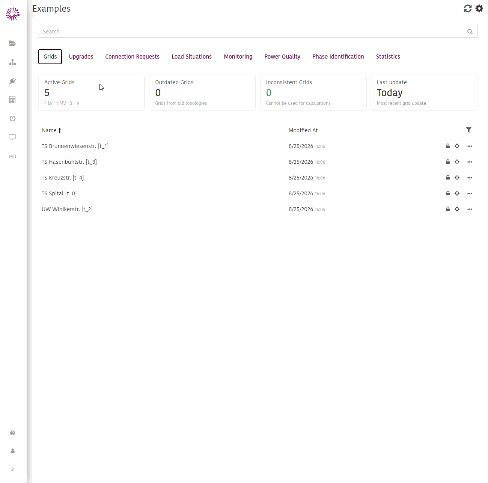Toggle the lock on UW Winikerstr. row
The width and height of the screenshot is (488, 483).
click(x=448, y=209)
